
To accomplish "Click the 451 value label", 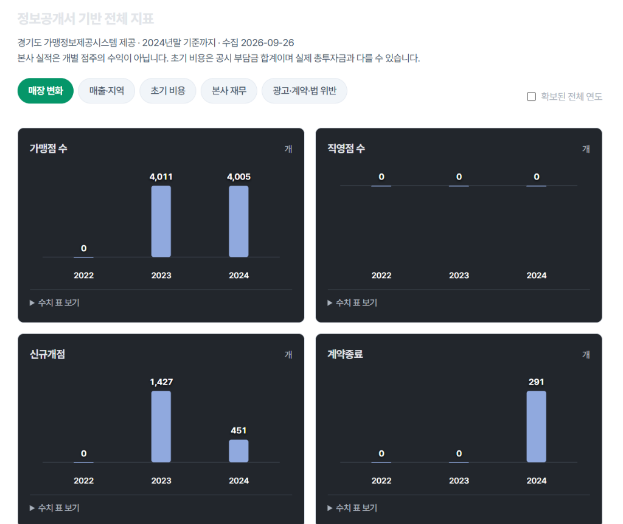I will point(238,430).
